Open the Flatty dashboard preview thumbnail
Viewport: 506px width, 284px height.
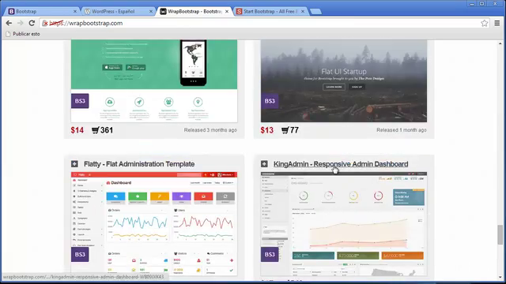(x=154, y=224)
